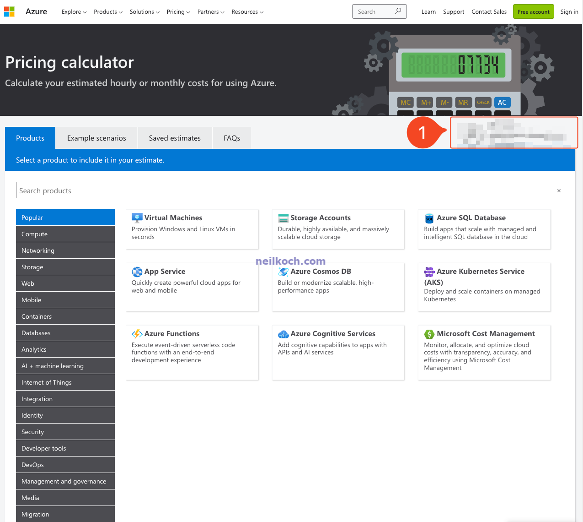Viewport: 583px width, 522px height.
Task: Click the Azure Functions lightning icon
Action: point(137,334)
